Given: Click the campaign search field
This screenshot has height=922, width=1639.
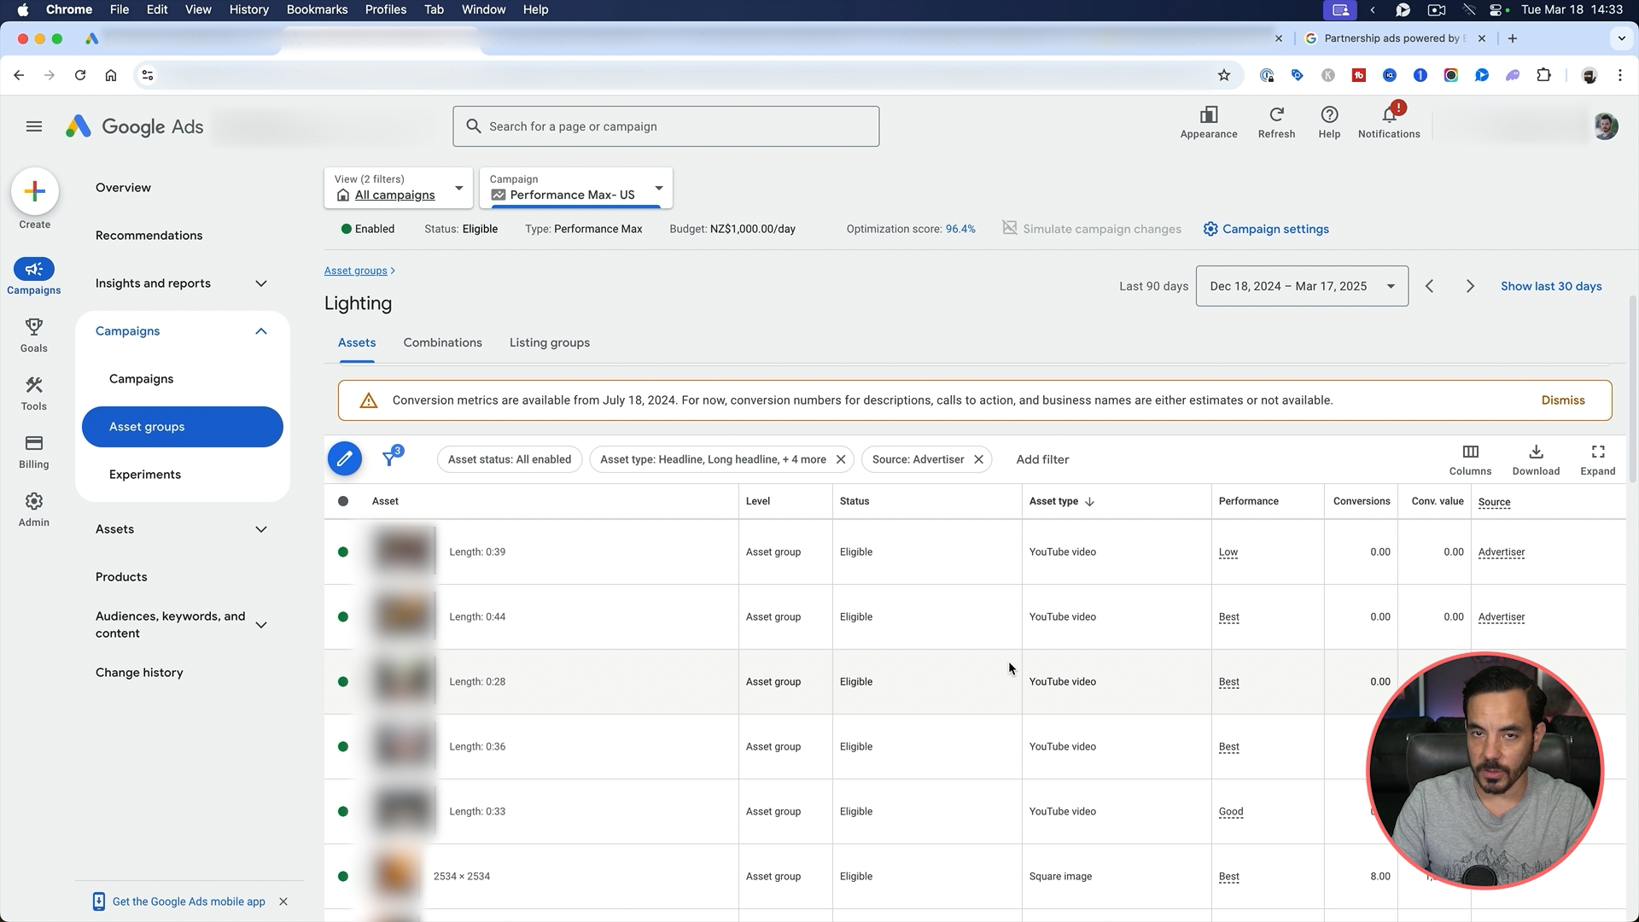Looking at the screenshot, I should tap(666, 126).
